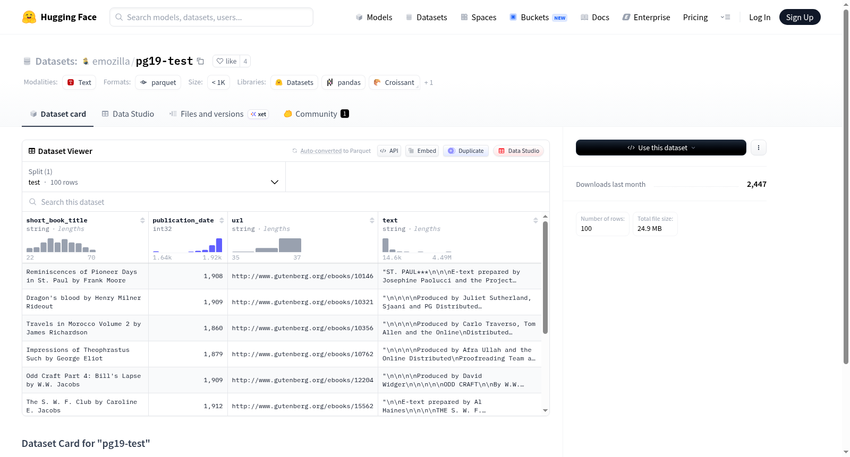Select the parquet format tag

(x=158, y=82)
